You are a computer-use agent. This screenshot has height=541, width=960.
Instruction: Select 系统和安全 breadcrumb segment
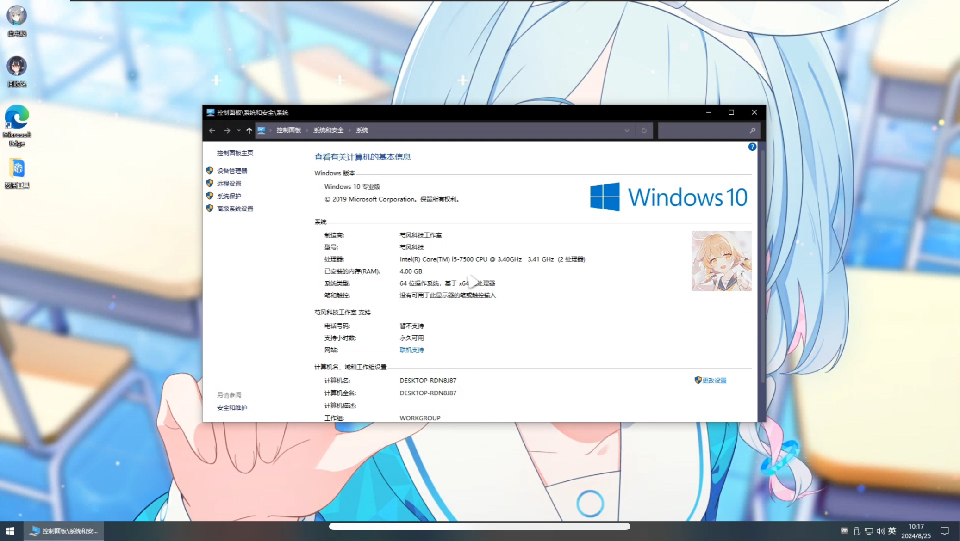329,130
